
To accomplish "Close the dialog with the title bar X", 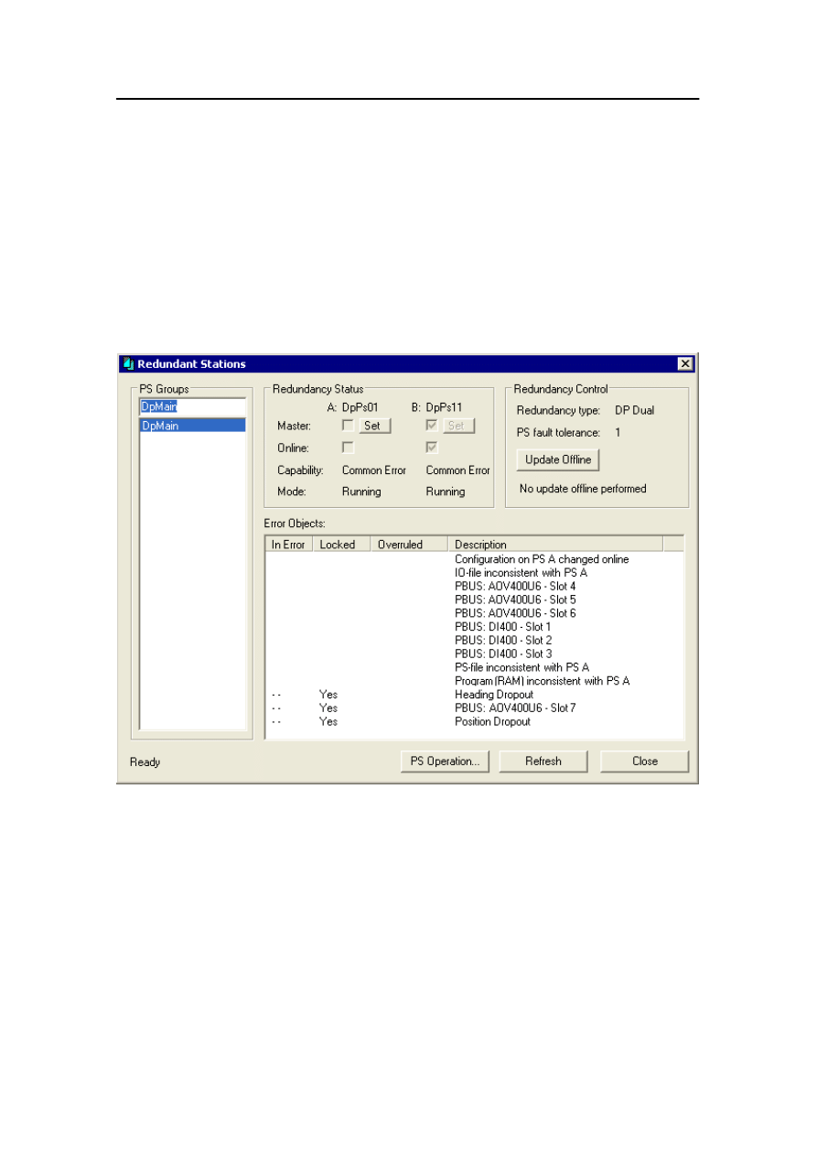I will click(684, 364).
